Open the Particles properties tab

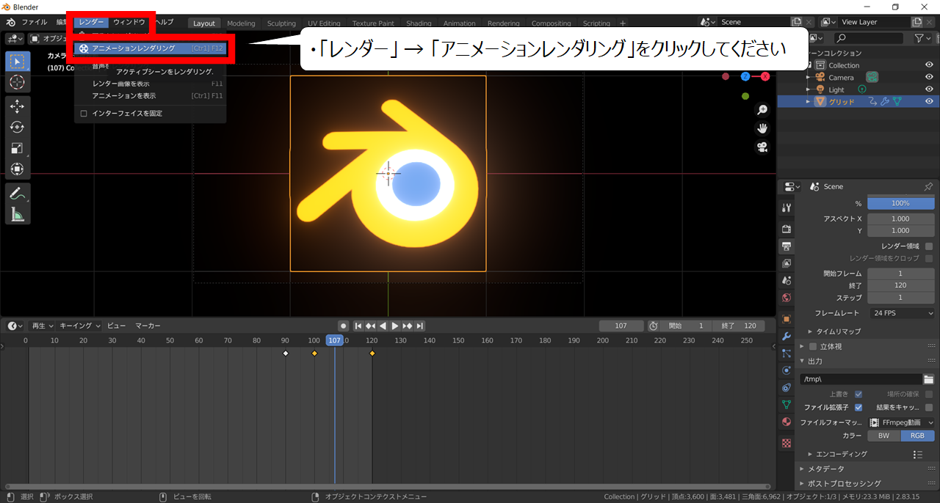point(787,353)
